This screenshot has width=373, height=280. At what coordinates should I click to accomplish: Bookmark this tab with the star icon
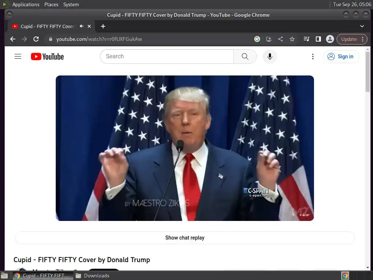(292, 39)
